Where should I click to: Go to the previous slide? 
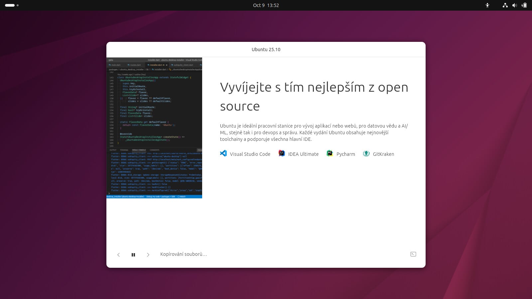118,255
